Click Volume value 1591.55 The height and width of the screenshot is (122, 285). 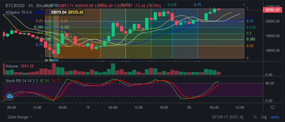point(27,66)
